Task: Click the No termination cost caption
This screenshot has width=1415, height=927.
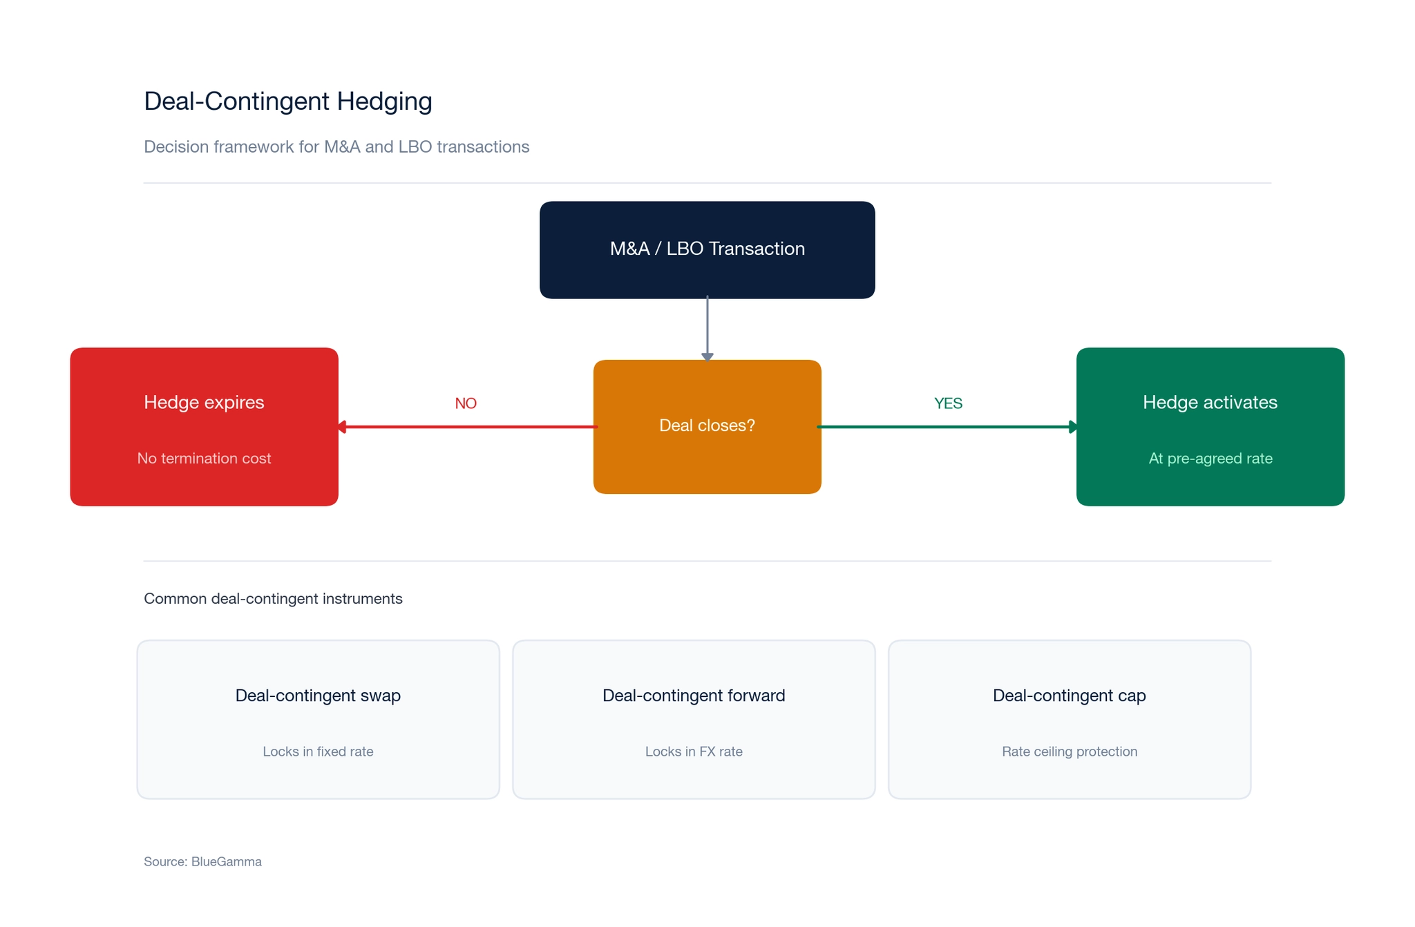Action: pos(204,458)
